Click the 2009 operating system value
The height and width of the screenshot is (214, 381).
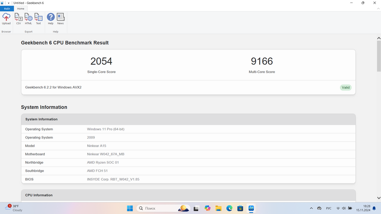(91, 138)
